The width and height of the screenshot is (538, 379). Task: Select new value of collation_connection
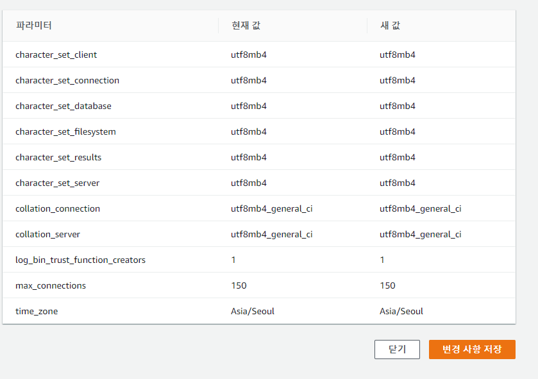point(420,208)
